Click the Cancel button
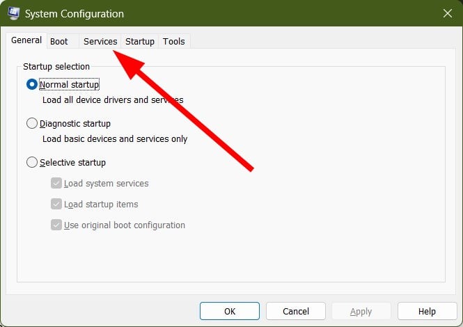 296,311
